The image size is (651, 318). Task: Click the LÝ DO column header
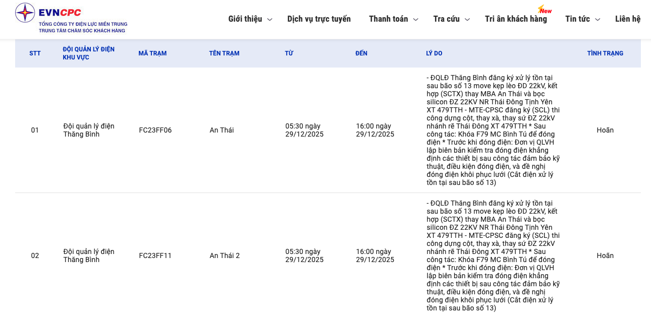(434, 53)
